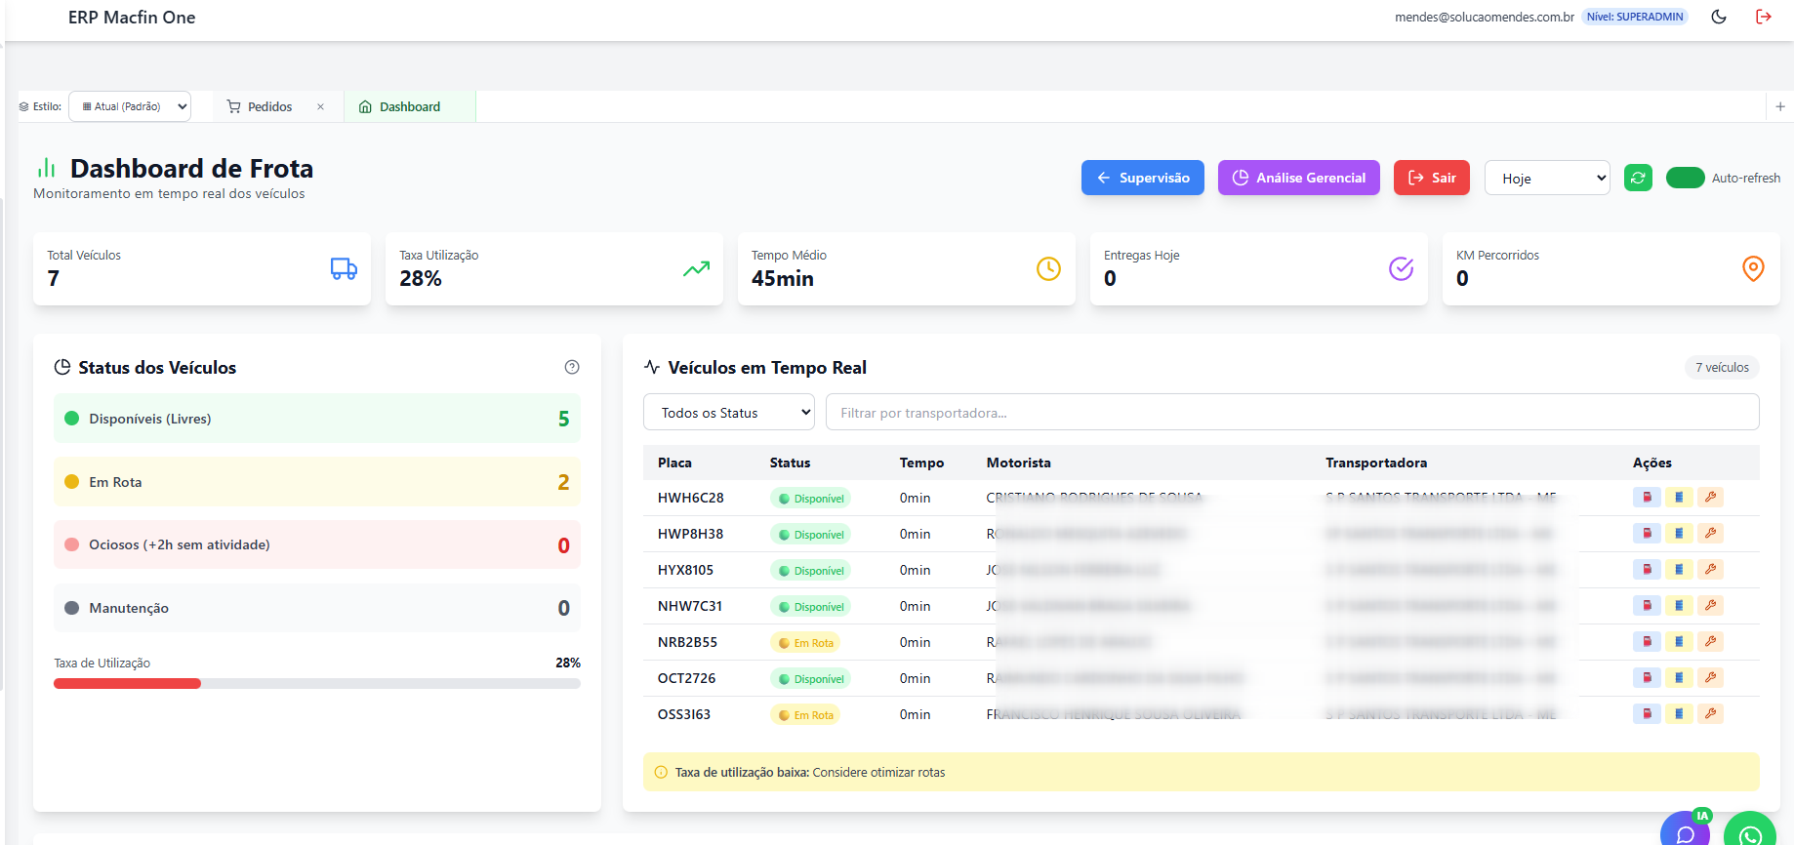
Task: Click the Taxa de Utilização progress bar
Action: pos(317,684)
